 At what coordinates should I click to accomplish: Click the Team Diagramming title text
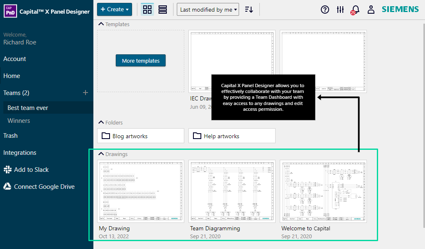215,228
